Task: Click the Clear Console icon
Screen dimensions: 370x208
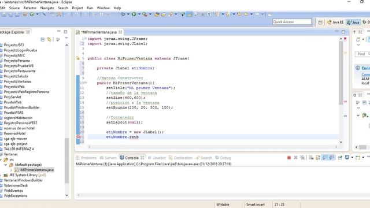Action: click(x=311, y=158)
